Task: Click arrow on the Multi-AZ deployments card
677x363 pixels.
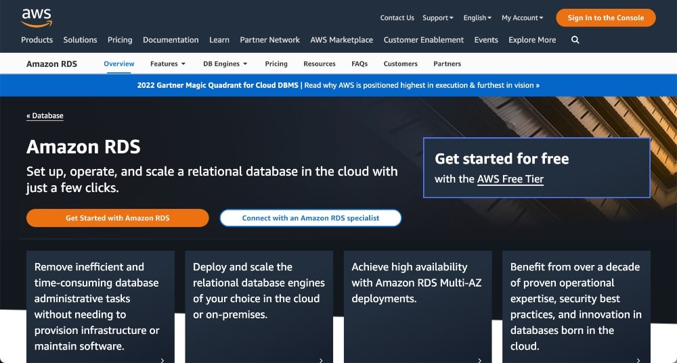Action: [x=479, y=360]
